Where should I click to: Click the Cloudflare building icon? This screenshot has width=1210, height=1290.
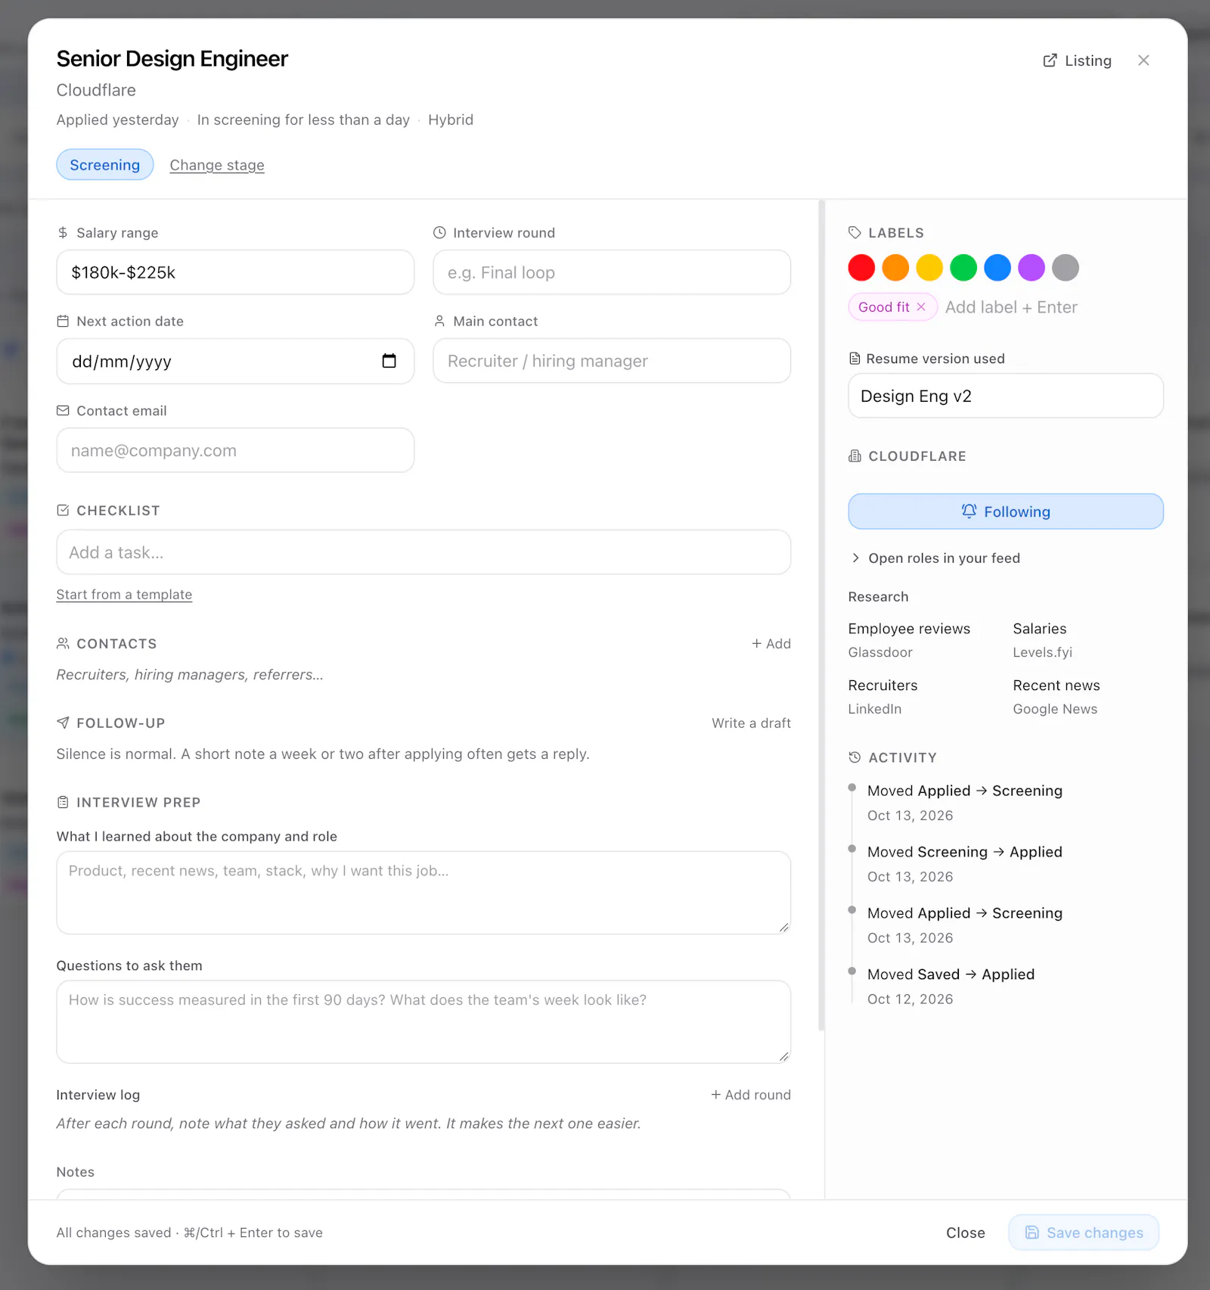(855, 456)
